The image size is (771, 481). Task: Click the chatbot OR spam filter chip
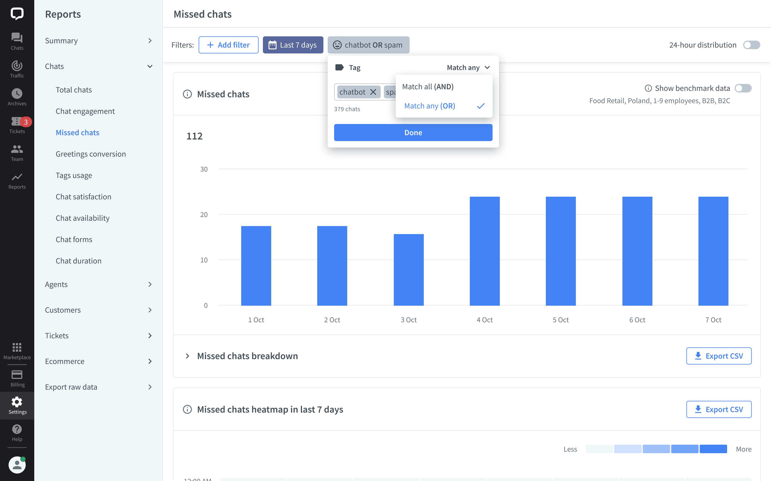[x=368, y=45]
